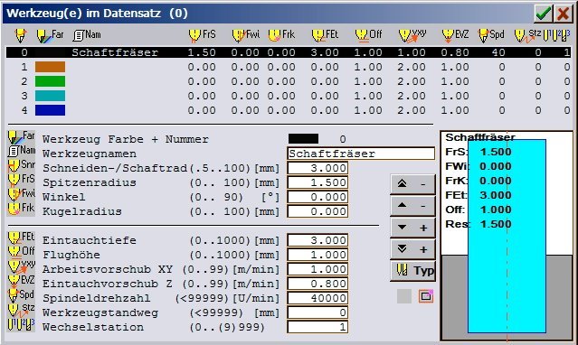Cancel dialog with the red X button
The image size is (578, 345).
pos(564,14)
